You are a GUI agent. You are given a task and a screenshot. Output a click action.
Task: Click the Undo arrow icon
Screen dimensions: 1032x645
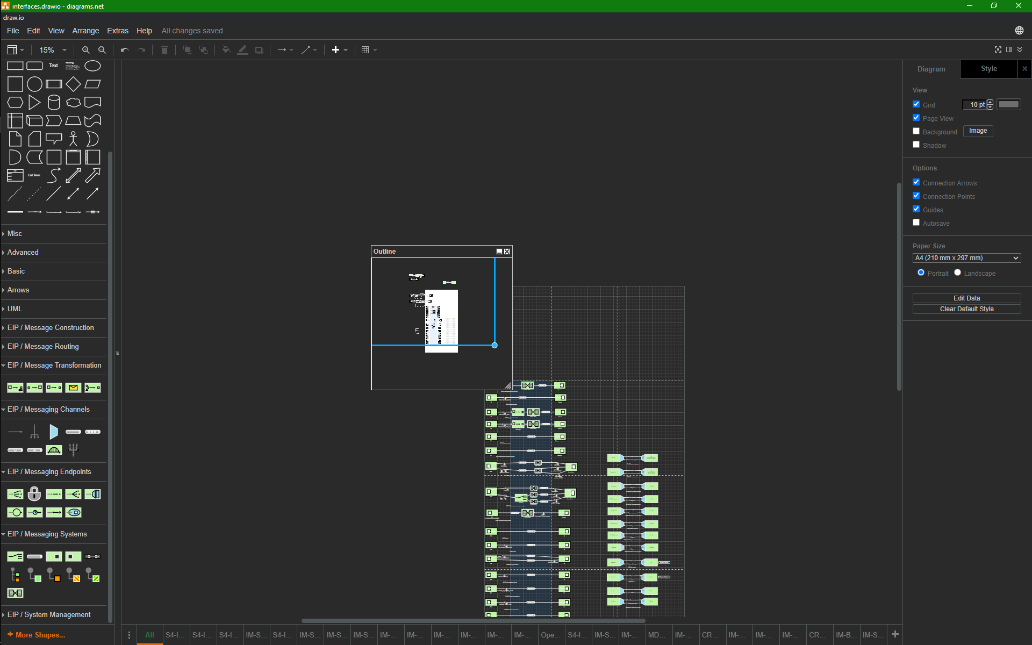[124, 50]
